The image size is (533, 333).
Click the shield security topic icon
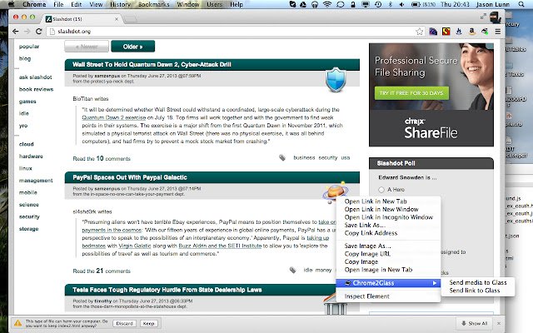[336, 80]
